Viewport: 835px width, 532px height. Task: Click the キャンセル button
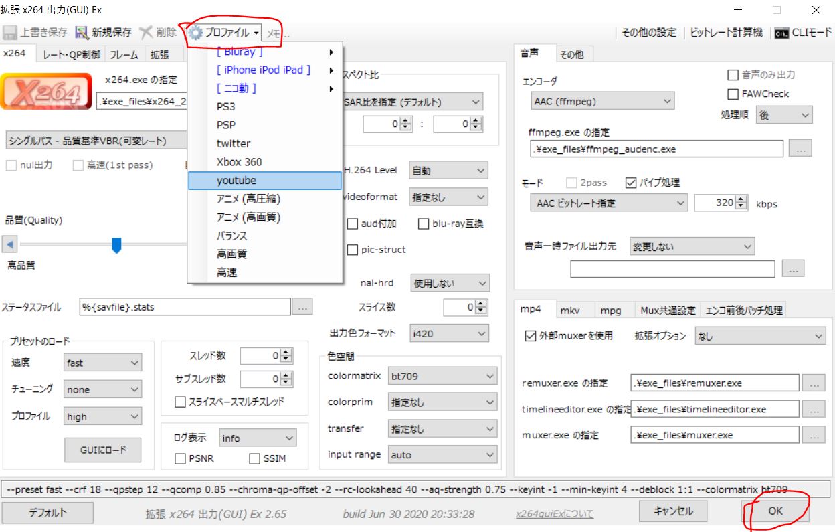[673, 511]
